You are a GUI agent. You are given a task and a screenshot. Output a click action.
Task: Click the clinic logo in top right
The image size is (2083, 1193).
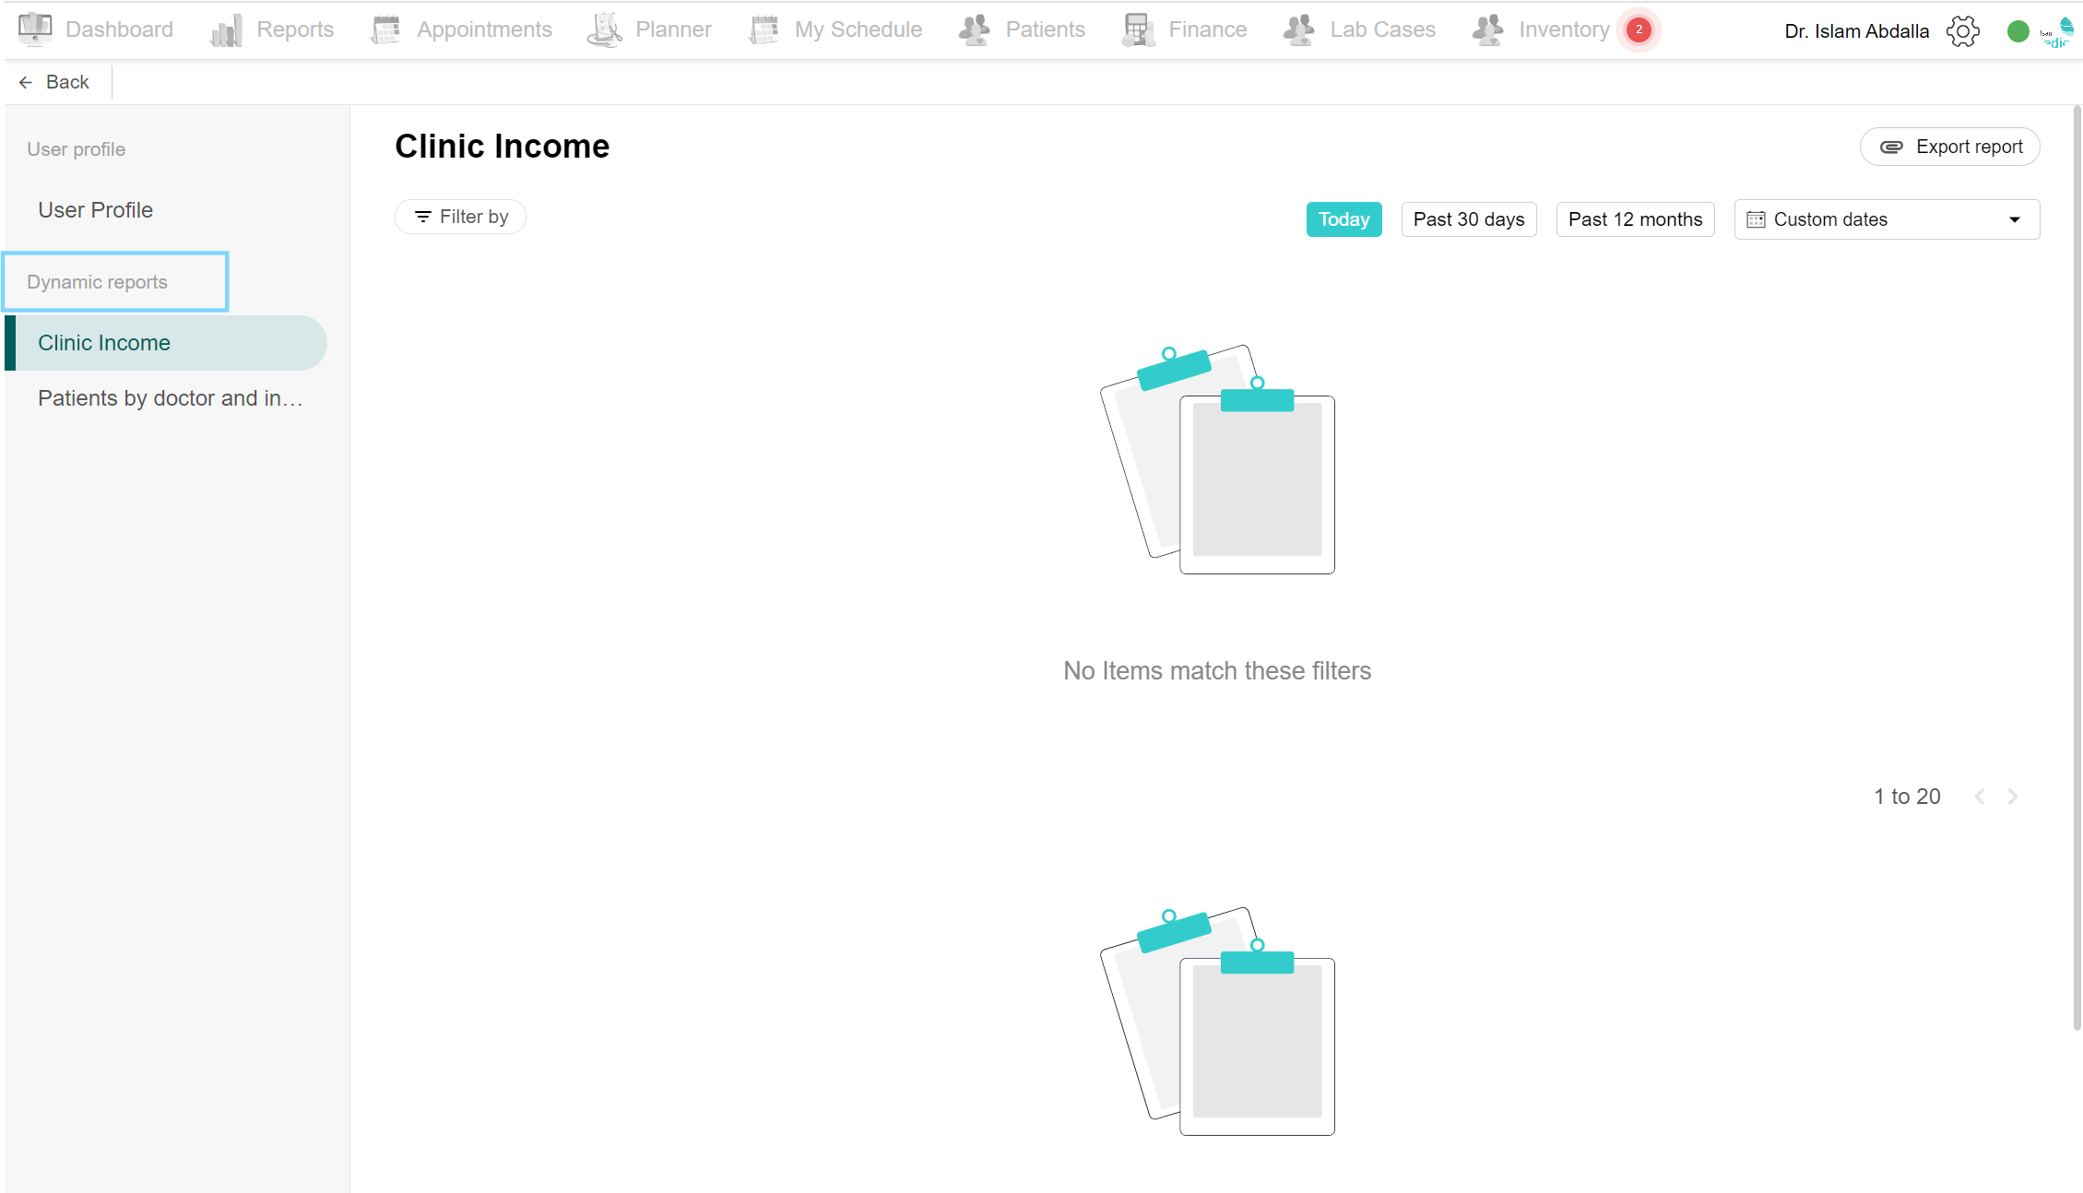[x=2058, y=32]
